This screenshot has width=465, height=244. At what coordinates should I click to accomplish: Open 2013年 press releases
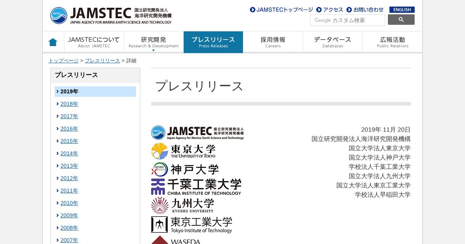(x=69, y=166)
